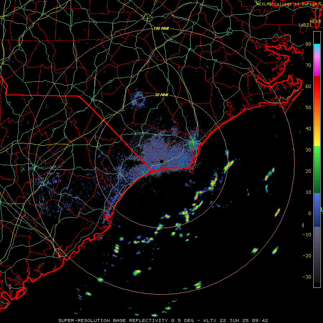Click the 40 value on dBZ scale
Image resolution: width=323 pixels, height=323 pixels.
(x=308, y=129)
